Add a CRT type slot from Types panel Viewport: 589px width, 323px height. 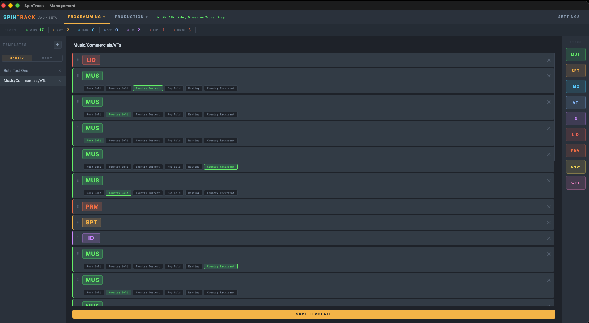point(575,183)
